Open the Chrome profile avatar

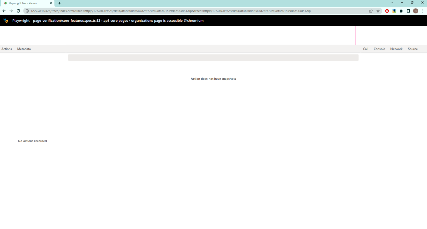[416, 11]
